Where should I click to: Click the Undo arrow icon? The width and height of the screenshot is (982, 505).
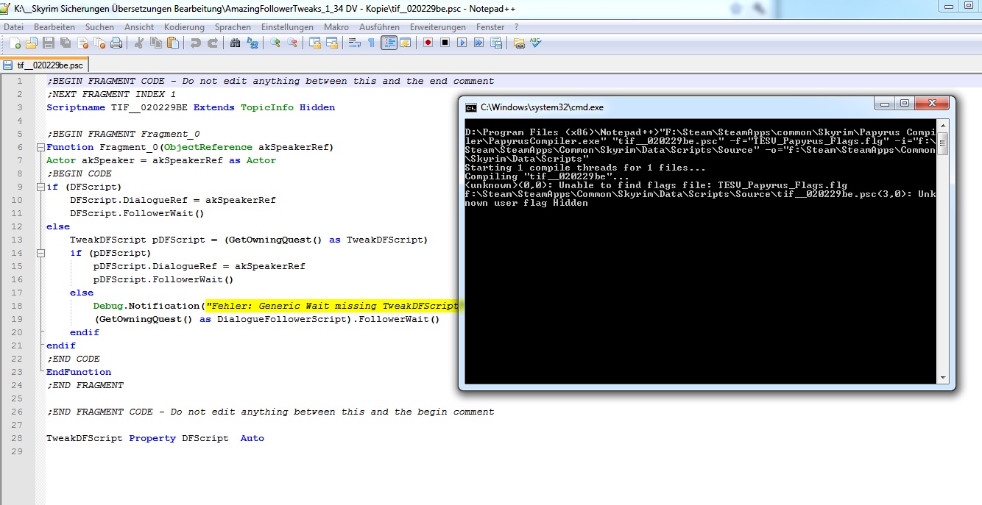196,43
